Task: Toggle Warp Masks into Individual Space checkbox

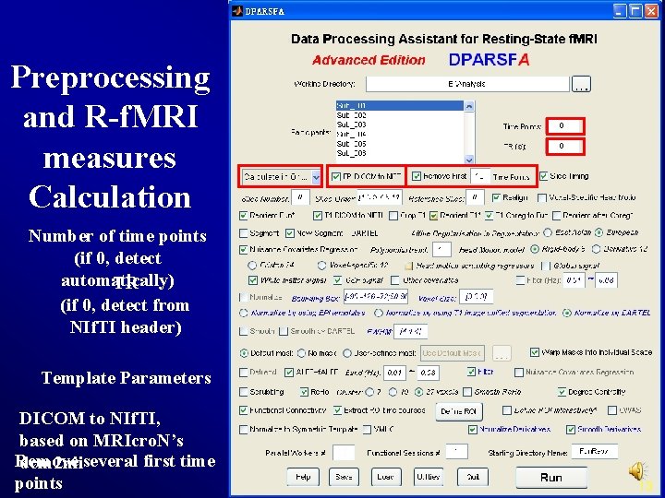Action: [x=535, y=352]
